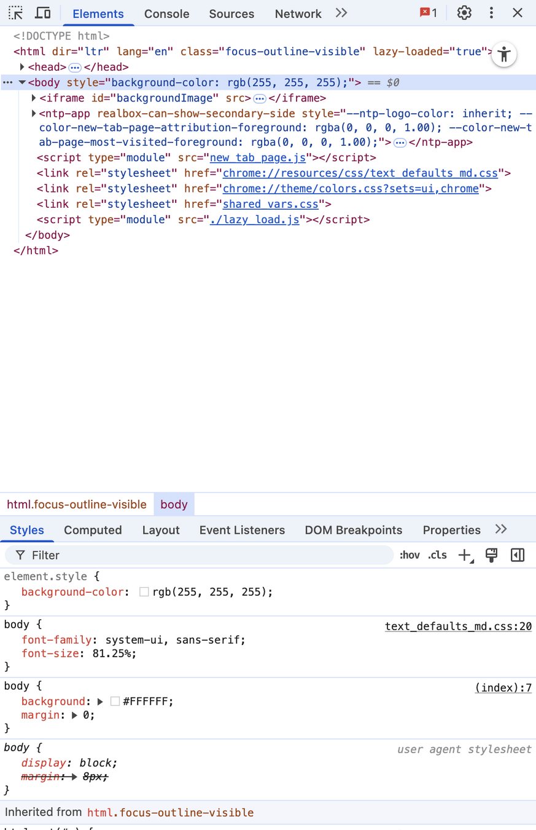The width and height of the screenshot is (536, 830).
Task: Close the DevTools panel
Action: click(x=518, y=13)
